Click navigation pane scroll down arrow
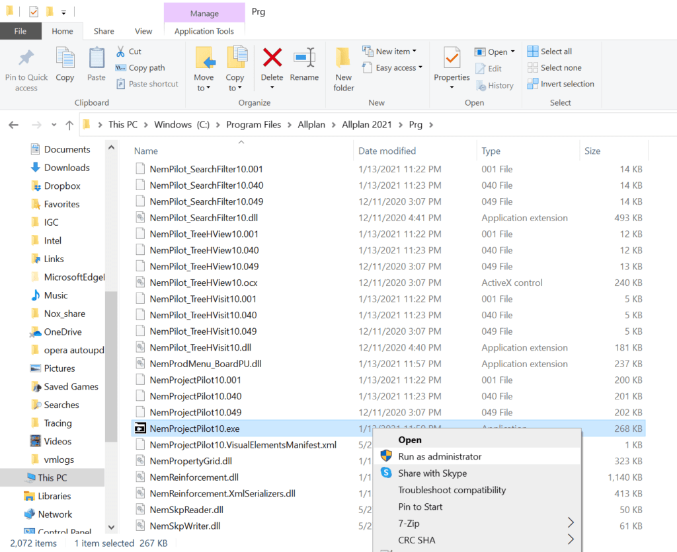677x552 pixels. (111, 527)
